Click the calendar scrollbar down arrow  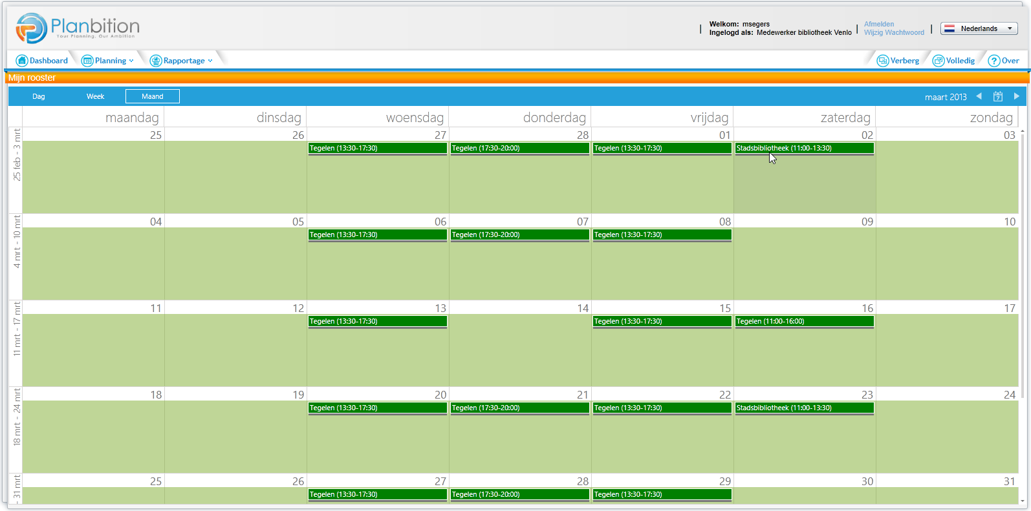[1023, 501]
